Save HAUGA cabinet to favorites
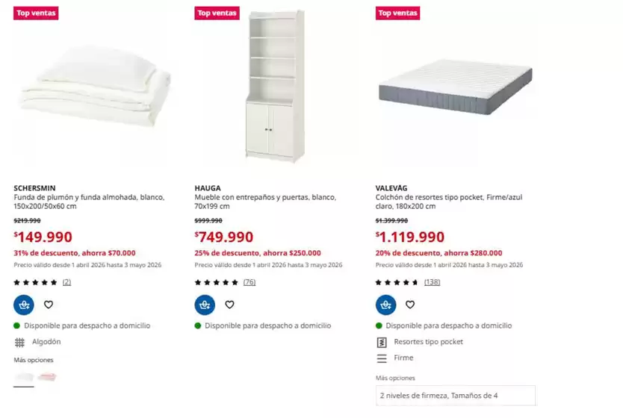Screen dimensions: 623x418 point(229,305)
